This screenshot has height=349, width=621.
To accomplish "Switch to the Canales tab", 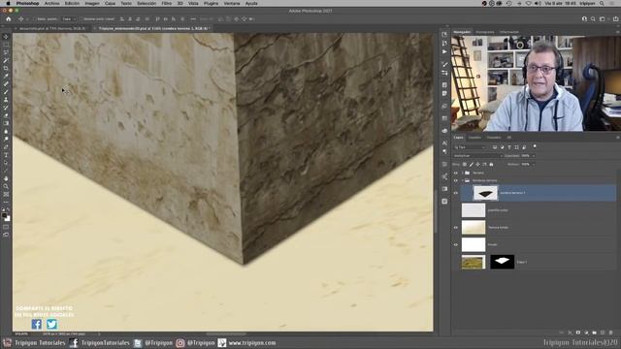I will click(474, 138).
